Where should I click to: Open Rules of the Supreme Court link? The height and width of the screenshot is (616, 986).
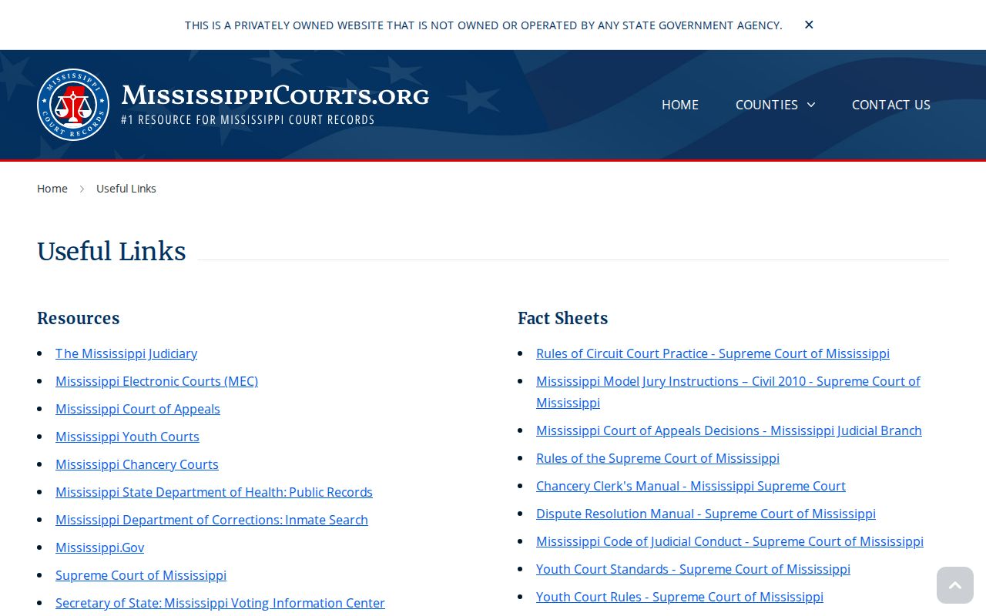coord(658,458)
